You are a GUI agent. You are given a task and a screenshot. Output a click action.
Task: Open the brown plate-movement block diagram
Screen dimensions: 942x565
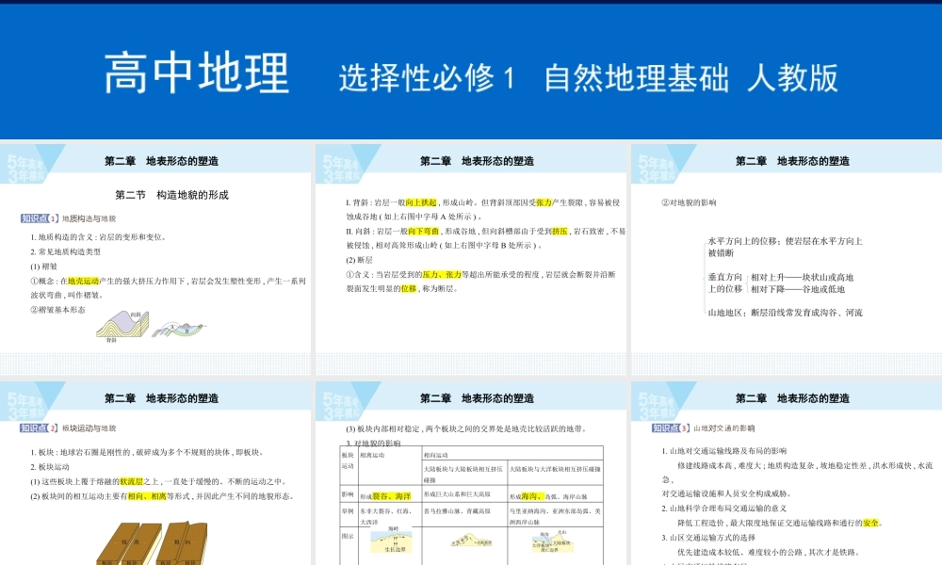[x=154, y=543]
